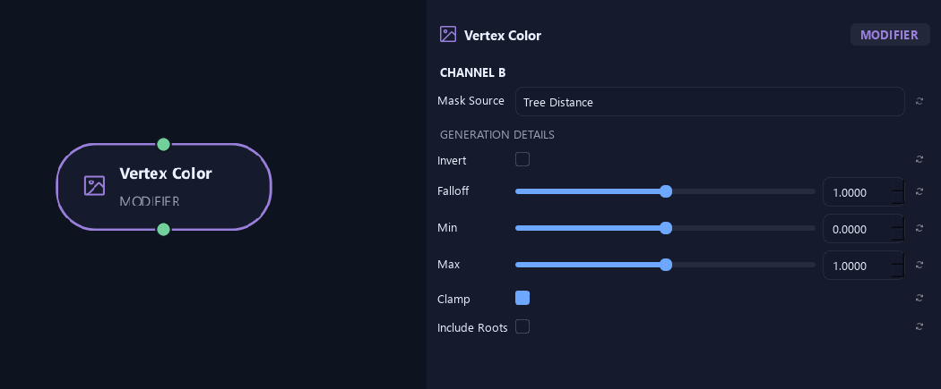941x389 pixels.
Task: Click reset icon for Invert
Action: click(919, 159)
